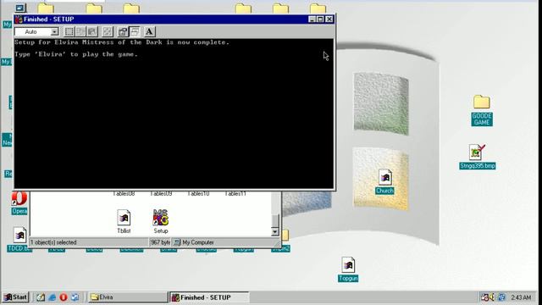Launch the quick launch notepad/edit icon
The image size is (542, 305).
tap(41, 297)
